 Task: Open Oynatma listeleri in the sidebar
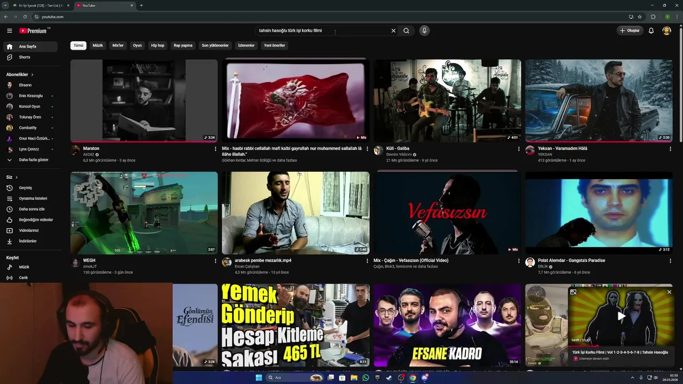tap(29, 198)
